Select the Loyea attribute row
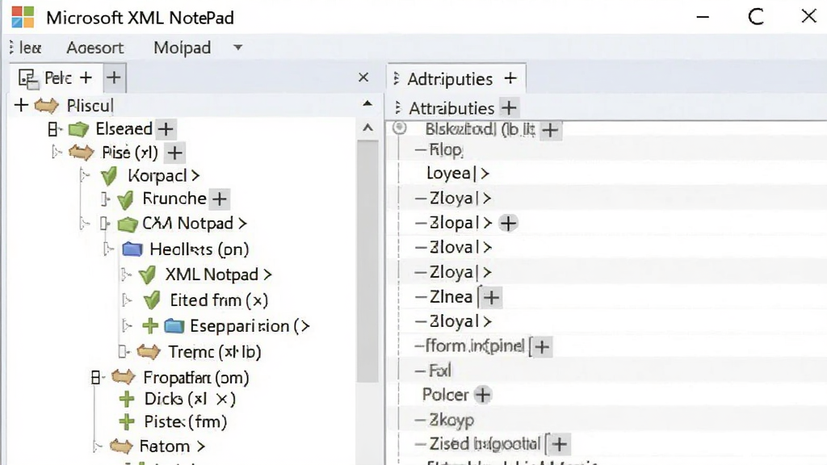The width and height of the screenshot is (827, 465). click(607, 174)
